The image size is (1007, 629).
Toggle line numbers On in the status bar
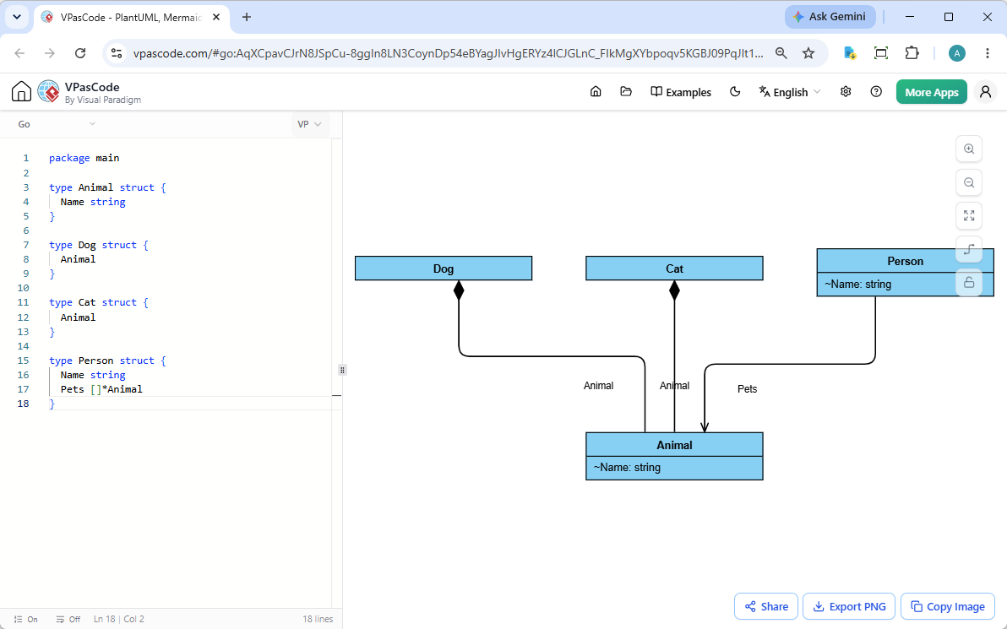click(x=25, y=620)
